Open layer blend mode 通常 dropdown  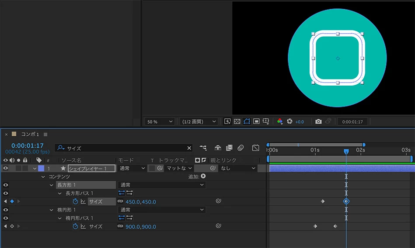(x=132, y=168)
